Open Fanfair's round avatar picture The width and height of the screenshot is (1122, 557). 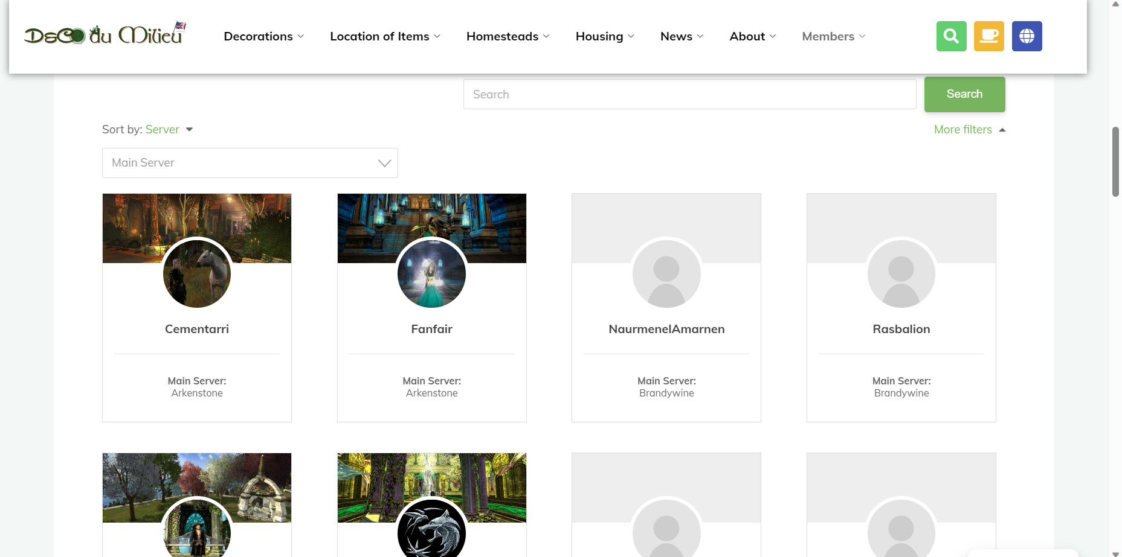[x=431, y=273]
